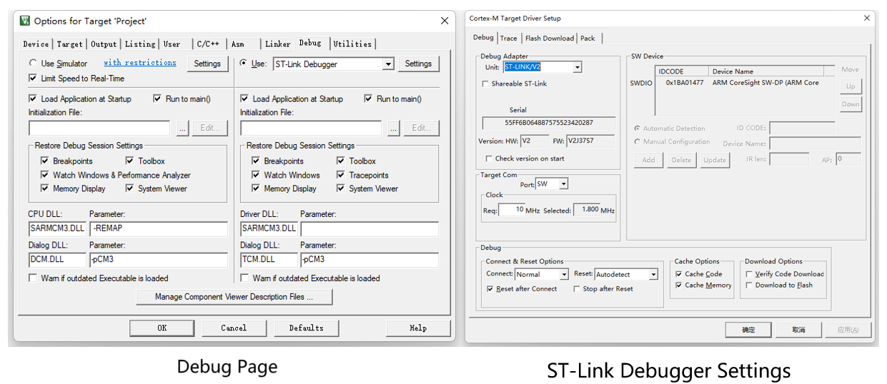Toggle System Viewer under ST-Link Debugger
Image resolution: width=887 pixels, height=384 pixels.
click(x=341, y=189)
